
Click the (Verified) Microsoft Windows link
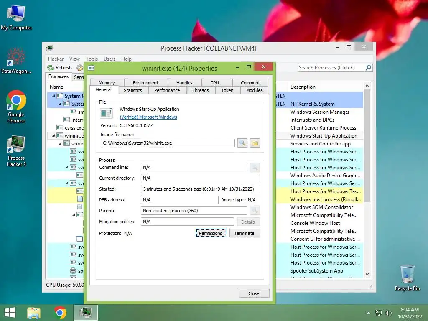point(148,117)
